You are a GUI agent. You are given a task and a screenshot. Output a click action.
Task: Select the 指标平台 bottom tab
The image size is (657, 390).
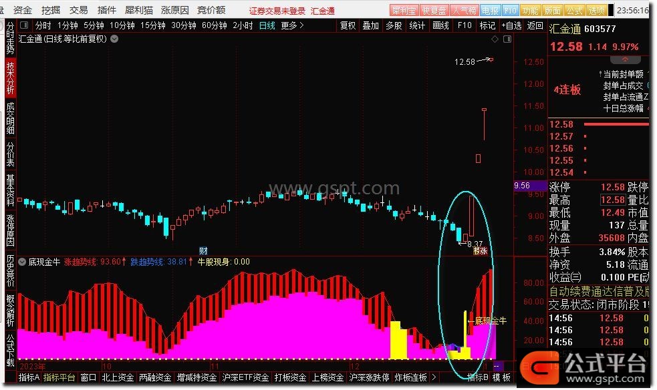pyautogui.click(x=59, y=377)
